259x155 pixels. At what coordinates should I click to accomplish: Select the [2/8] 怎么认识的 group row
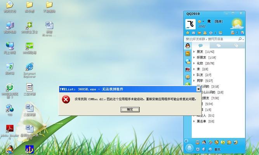tap(223, 92)
